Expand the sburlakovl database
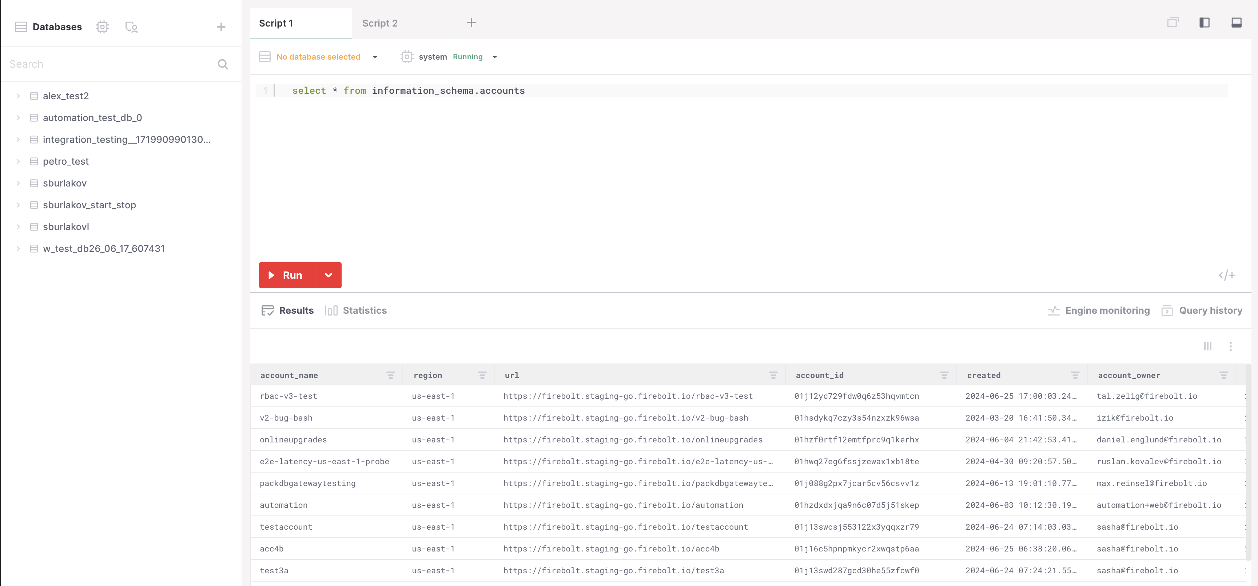The height and width of the screenshot is (586, 1258). (18, 227)
